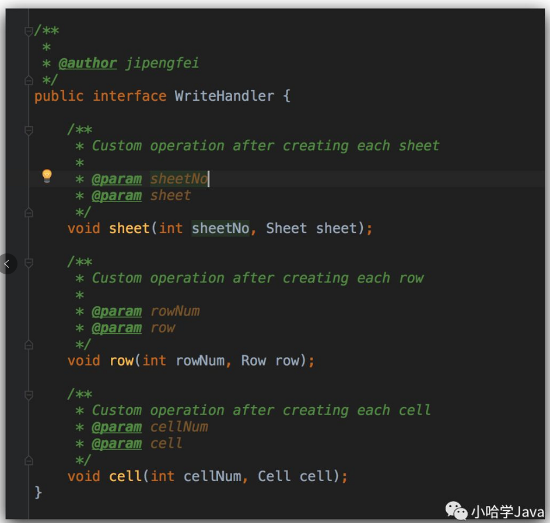Viewport: 550px width, 523px height.
Task: Click sheetNo in the Javadoc at the caret
Action: tap(179, 179)
